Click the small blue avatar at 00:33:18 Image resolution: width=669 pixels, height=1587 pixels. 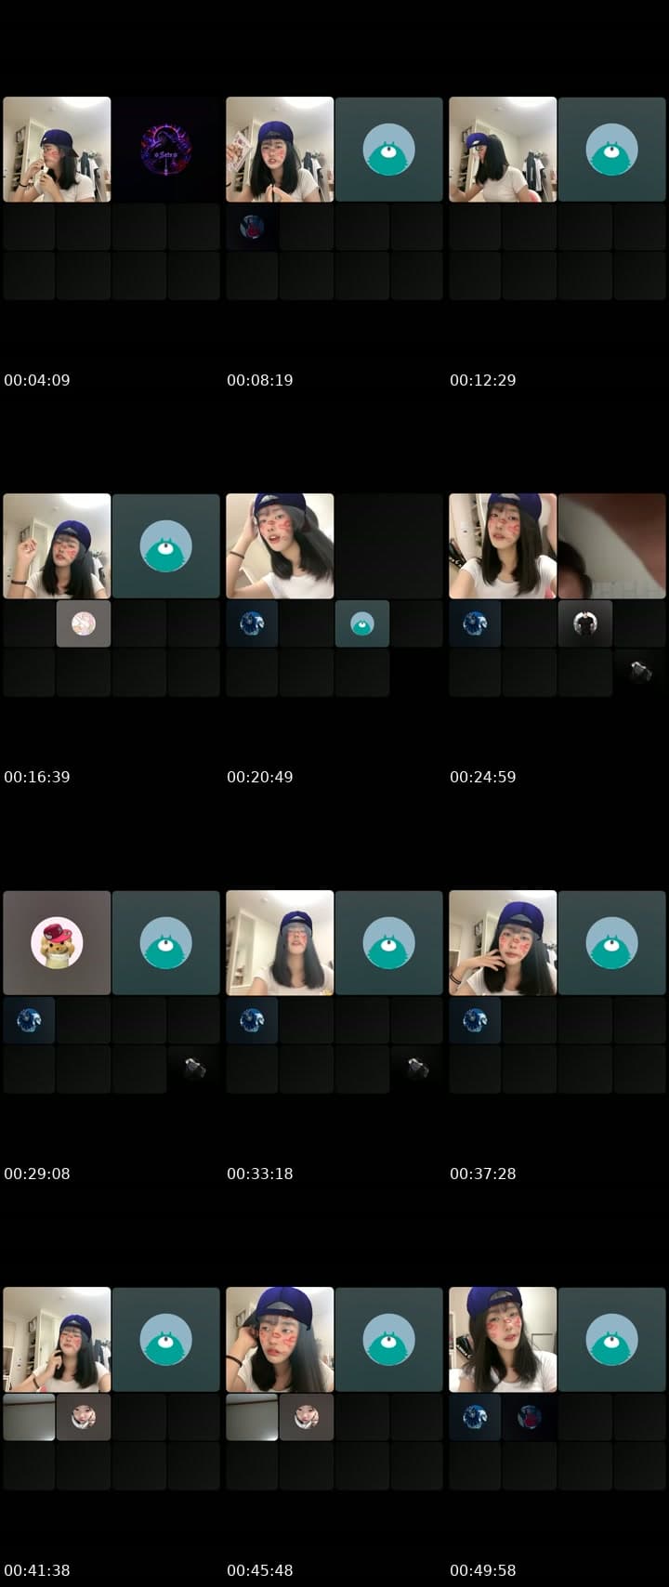(x=252, y=1020)
